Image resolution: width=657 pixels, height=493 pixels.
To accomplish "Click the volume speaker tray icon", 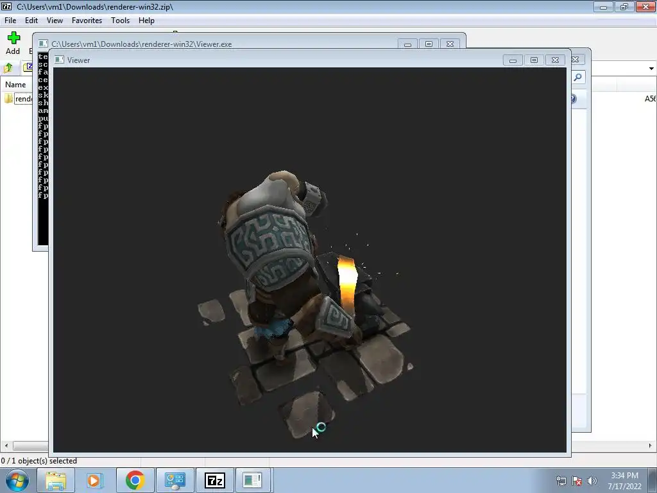I will 592,481.
